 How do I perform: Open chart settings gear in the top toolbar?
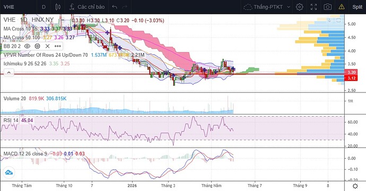click(300, 7)
